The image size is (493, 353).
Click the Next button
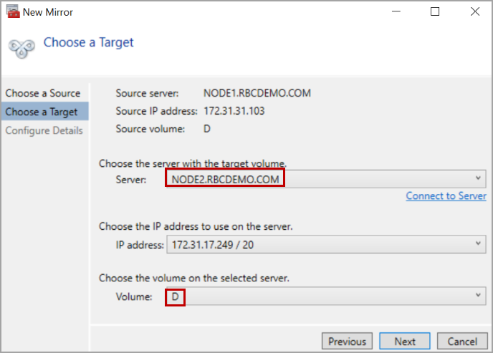(x=405, y=342)
